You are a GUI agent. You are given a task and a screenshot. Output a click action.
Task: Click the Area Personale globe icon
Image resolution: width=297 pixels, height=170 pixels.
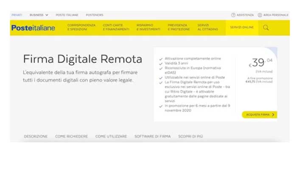coord(260,15)
